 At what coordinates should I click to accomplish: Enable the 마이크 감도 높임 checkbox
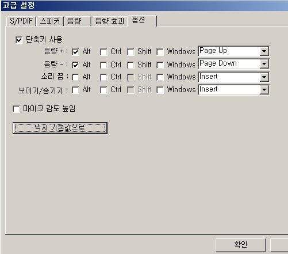point(16,109)
